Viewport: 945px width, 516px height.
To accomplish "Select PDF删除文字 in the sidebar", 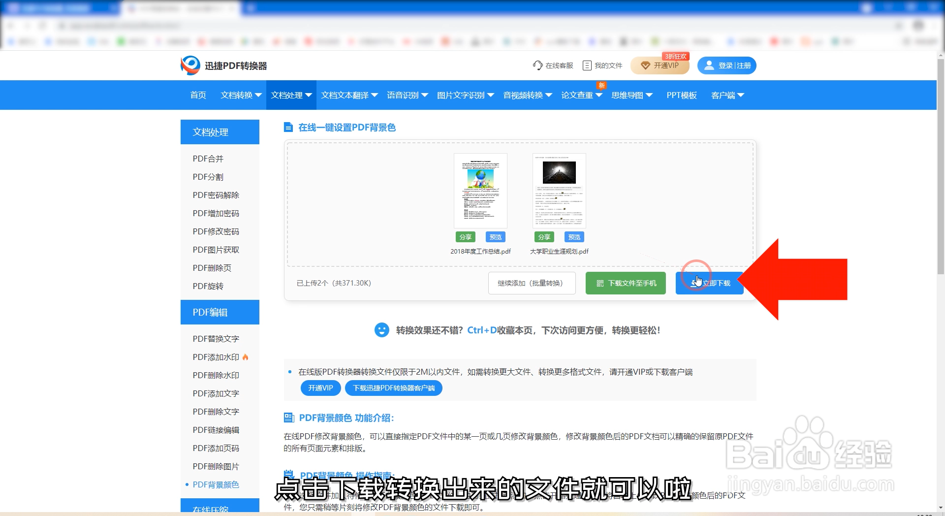I will [x=216, y=412].
